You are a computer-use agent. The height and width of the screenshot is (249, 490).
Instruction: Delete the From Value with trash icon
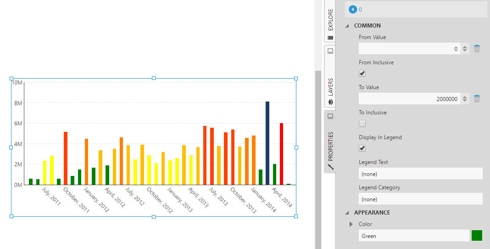point(477,49)
